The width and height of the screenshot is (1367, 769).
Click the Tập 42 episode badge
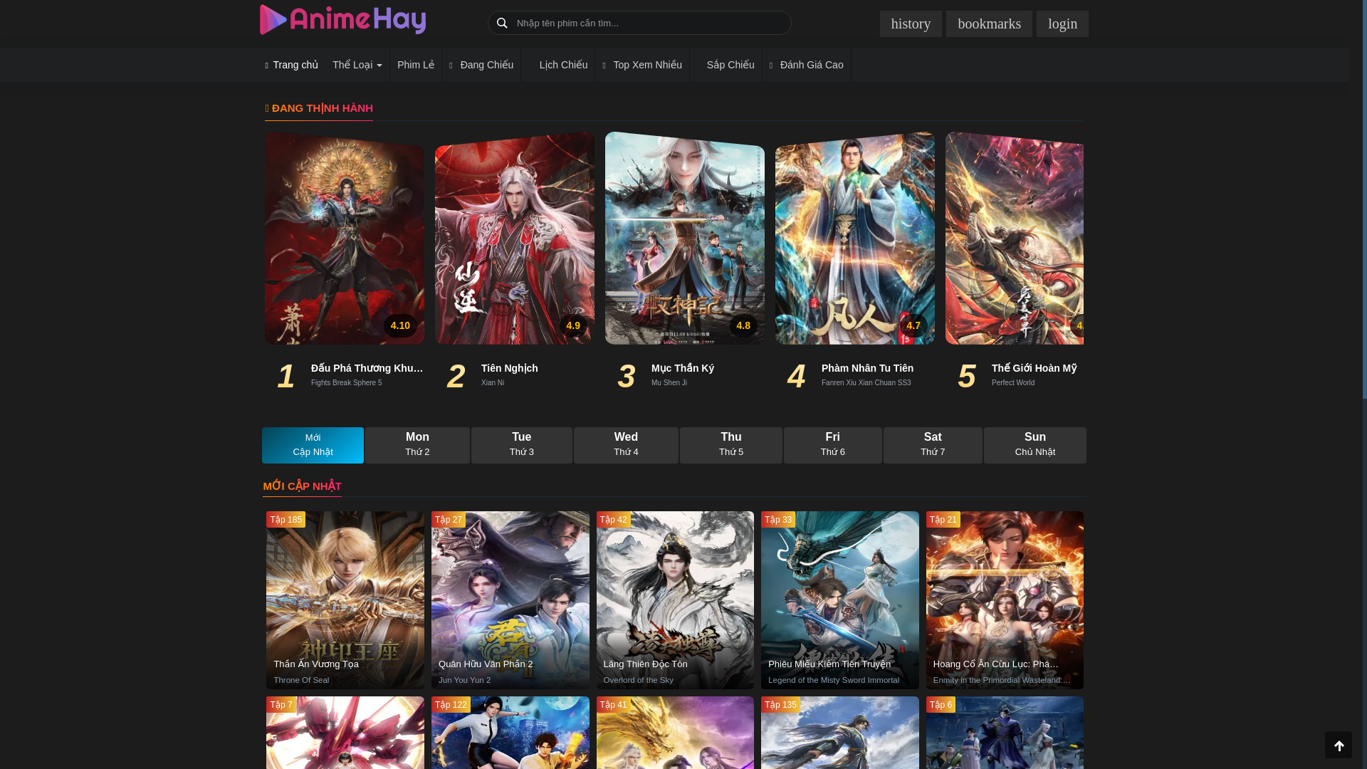613,520
